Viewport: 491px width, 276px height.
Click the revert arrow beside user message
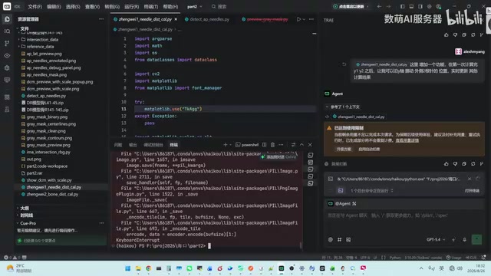click(x=344, y=64)
